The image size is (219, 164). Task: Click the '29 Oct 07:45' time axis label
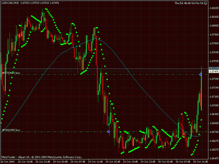point(78,162)
